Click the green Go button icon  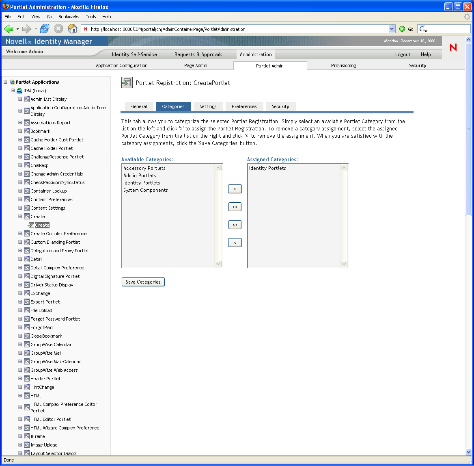click(x=402, y=29)
